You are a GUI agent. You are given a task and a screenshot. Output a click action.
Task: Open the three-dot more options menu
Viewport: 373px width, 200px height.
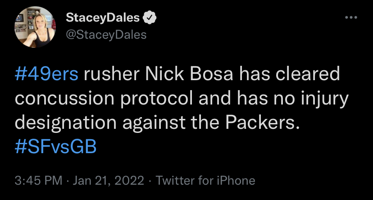coord(350,17)
